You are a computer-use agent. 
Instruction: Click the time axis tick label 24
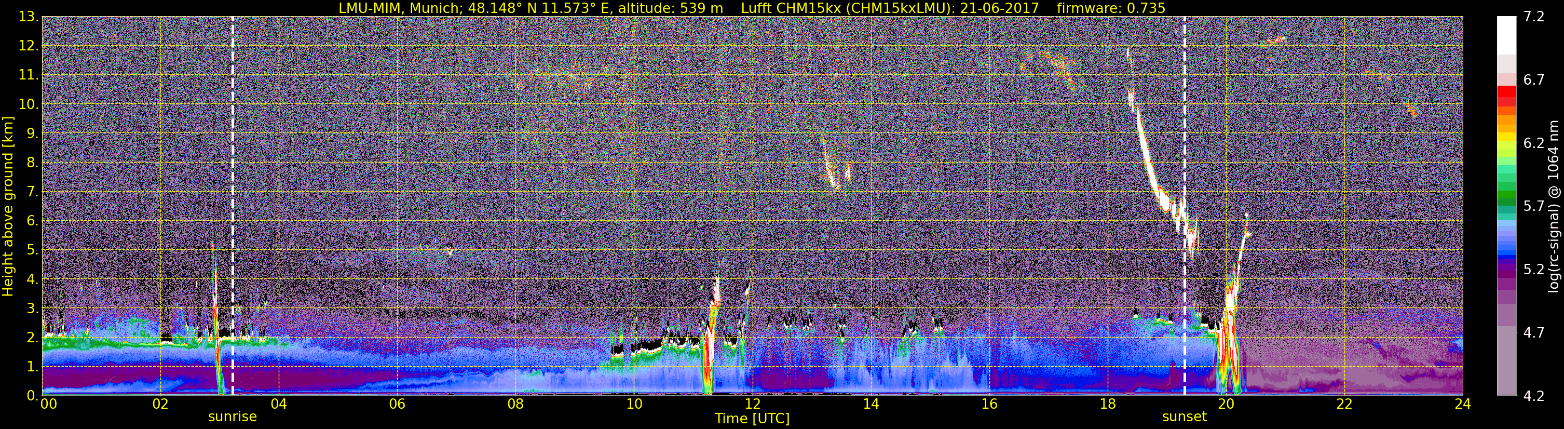tap(1463, 404)
